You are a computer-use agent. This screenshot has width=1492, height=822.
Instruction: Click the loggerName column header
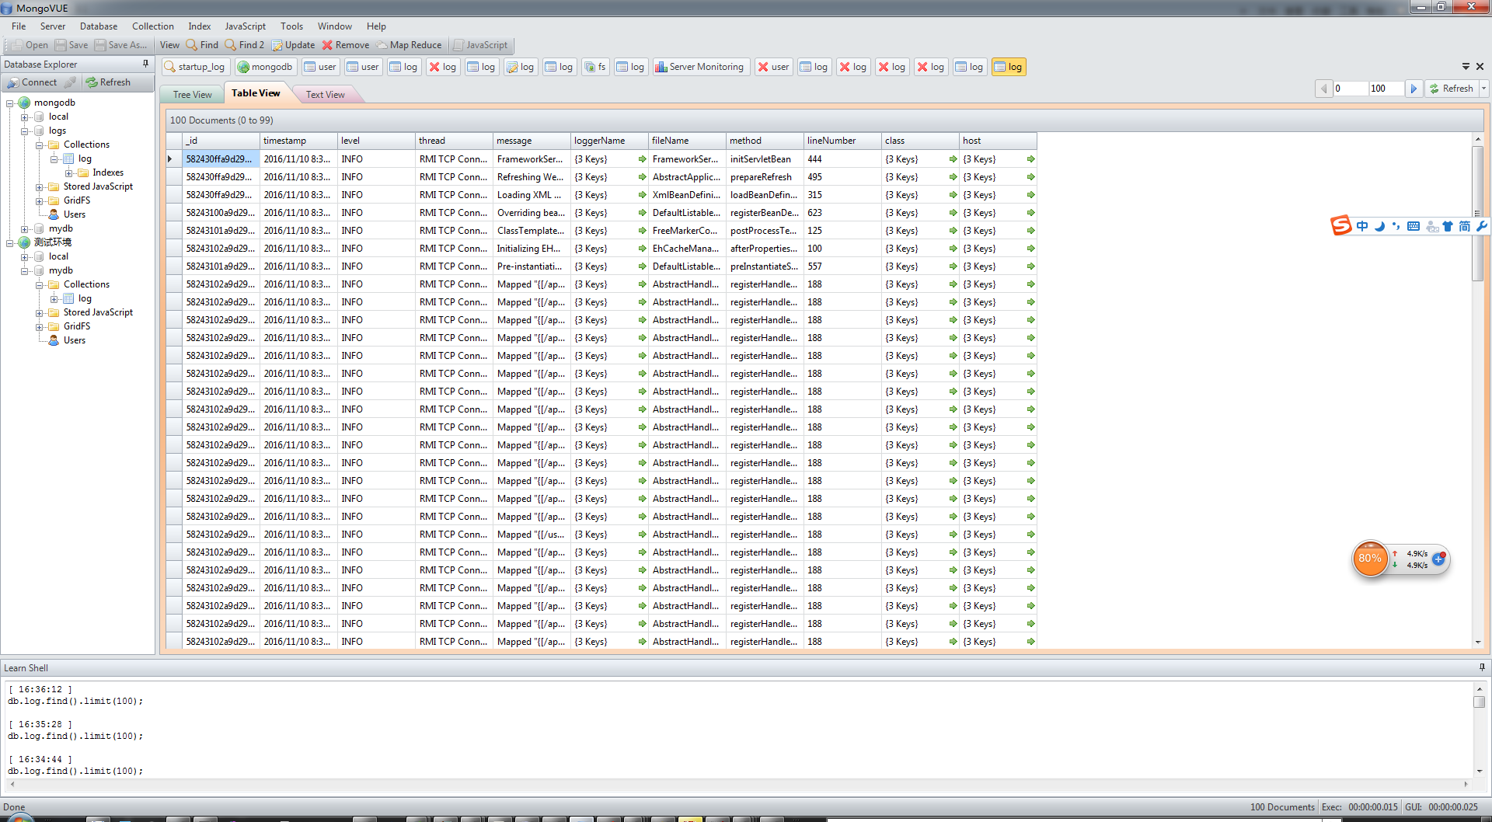click(609, 141)
